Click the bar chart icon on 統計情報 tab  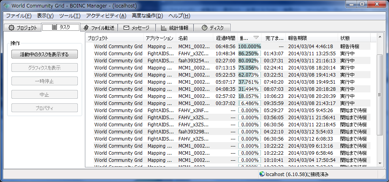click(x=164, y=28)
